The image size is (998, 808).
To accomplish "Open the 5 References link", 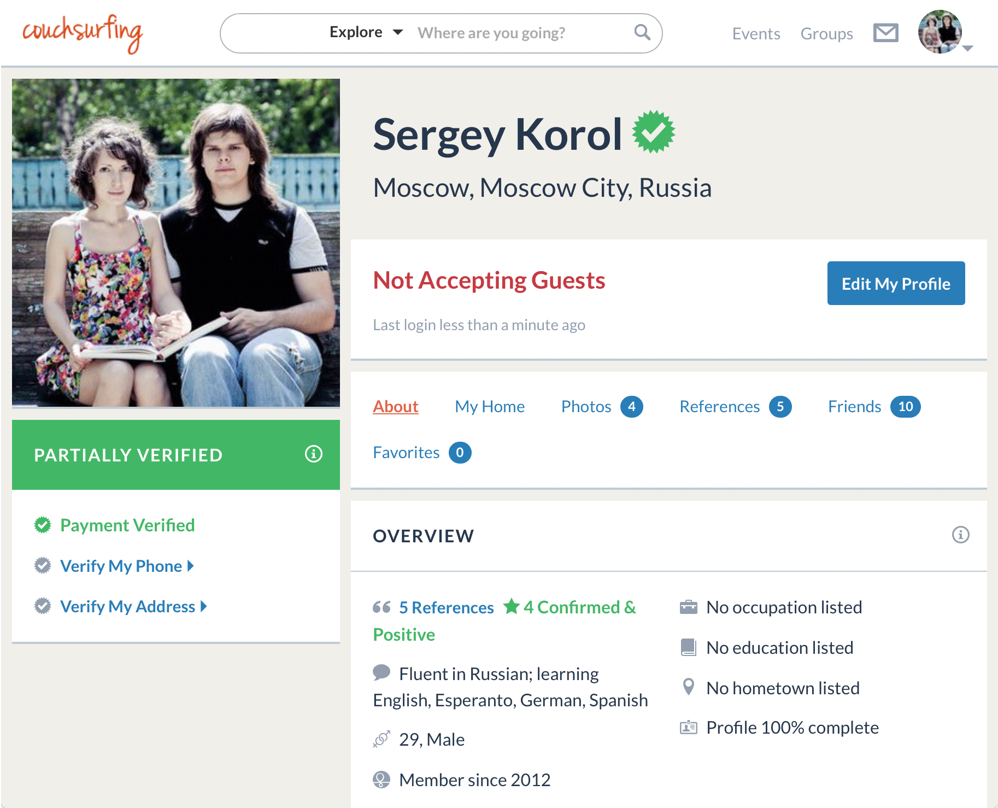I will (446, 607).
